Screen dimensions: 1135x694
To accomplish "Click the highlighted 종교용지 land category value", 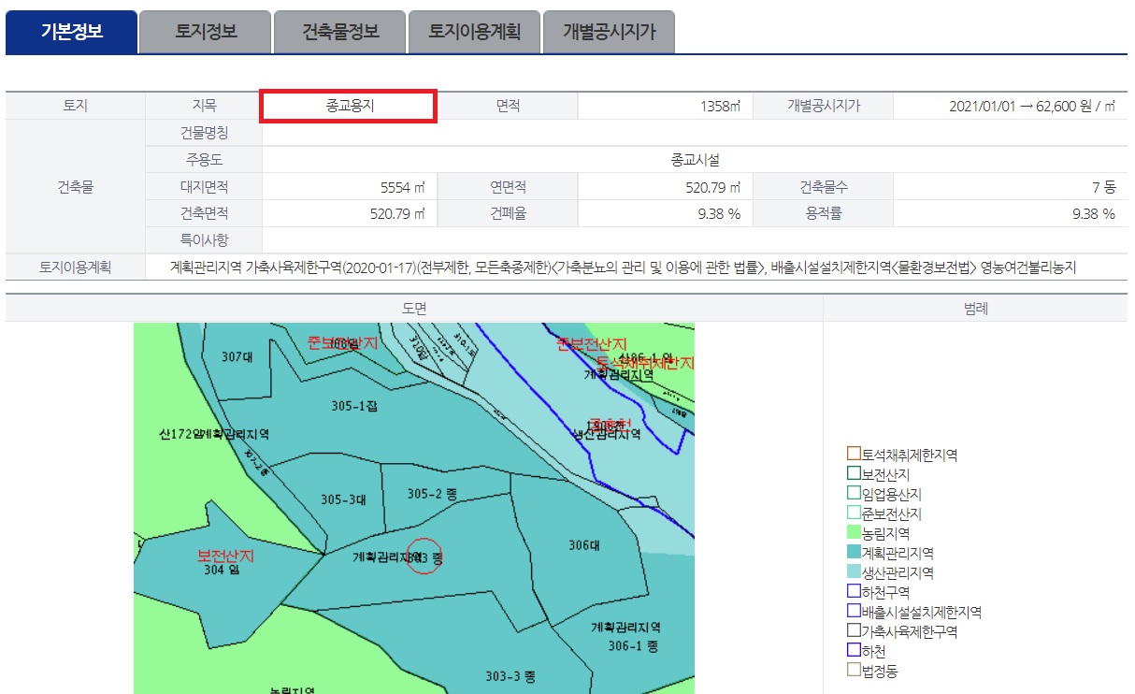I will pyautogui.click(x=347, y=106).
